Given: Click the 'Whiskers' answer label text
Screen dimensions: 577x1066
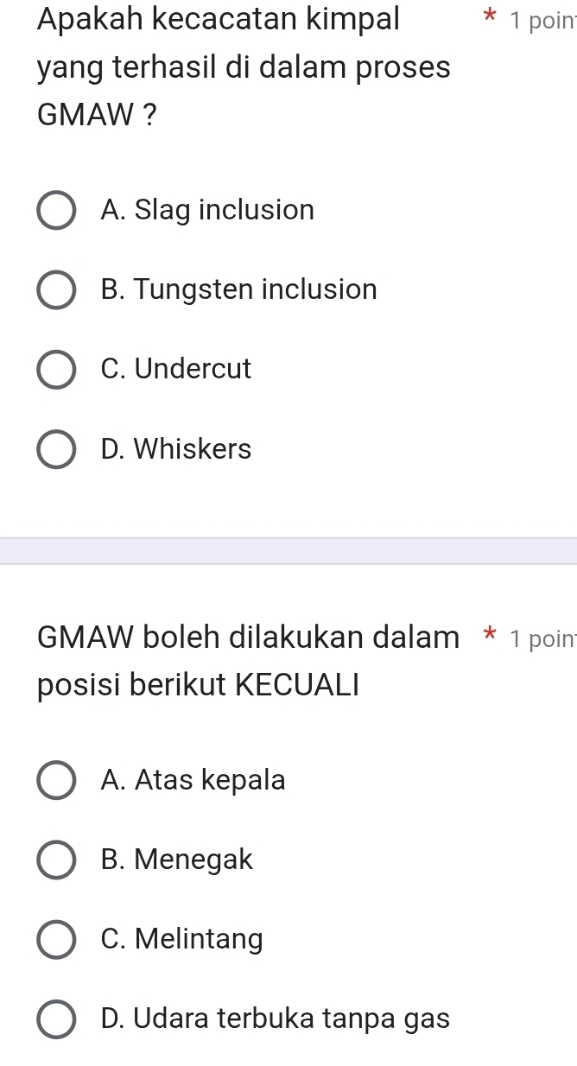Looking at the screenshot, I should coord(176,449).
